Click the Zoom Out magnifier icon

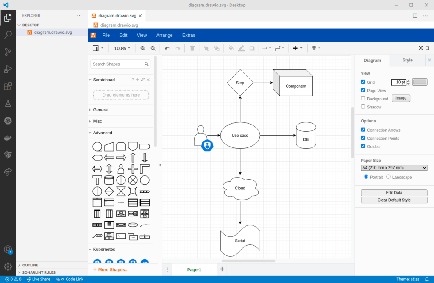point(153,48)
